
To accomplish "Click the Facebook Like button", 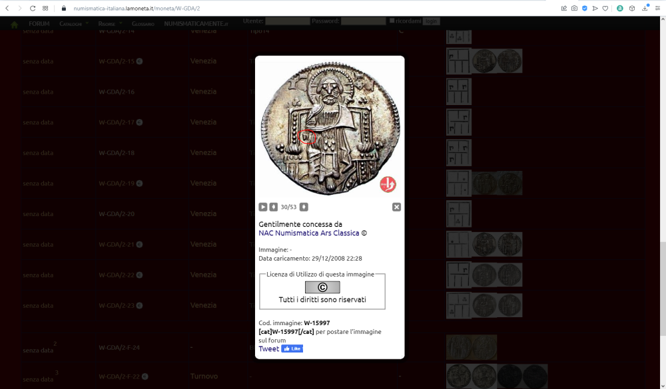I will 292,348.
